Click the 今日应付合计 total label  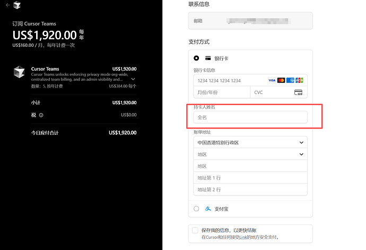tap(45, 133)
